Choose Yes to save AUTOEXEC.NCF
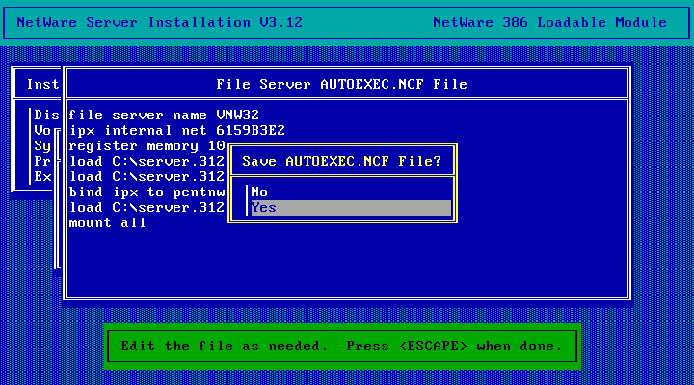694x385 pixels. tap(351, 208)
